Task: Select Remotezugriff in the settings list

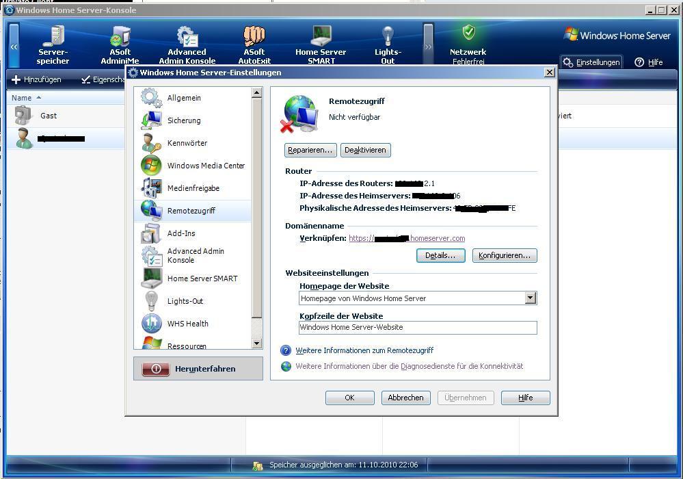Action: (x=193, y=211)
